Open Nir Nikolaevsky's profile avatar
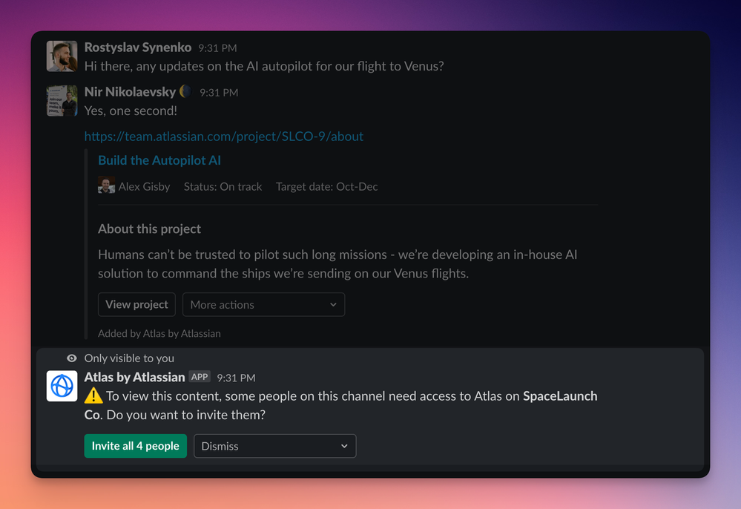741x509 pixels. (62, 100)
